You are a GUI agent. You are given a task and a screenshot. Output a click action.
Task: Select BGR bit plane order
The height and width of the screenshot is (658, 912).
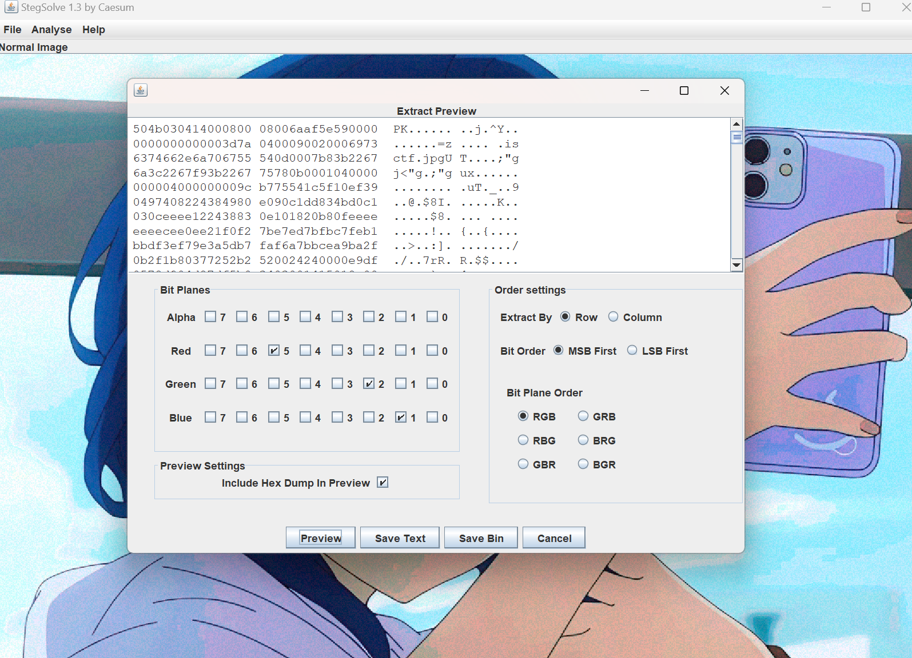583,464
